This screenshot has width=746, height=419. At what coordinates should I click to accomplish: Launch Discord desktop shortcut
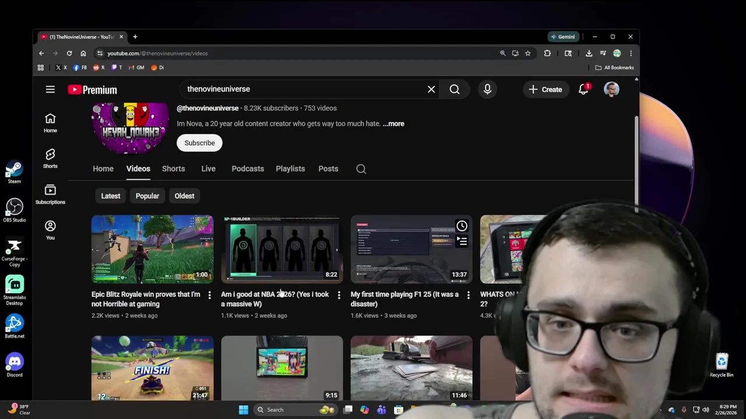tap(15, 365)
